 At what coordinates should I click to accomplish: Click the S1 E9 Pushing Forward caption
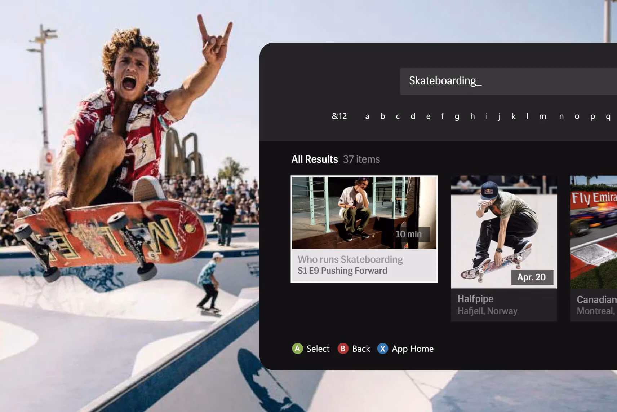[342, 271]
